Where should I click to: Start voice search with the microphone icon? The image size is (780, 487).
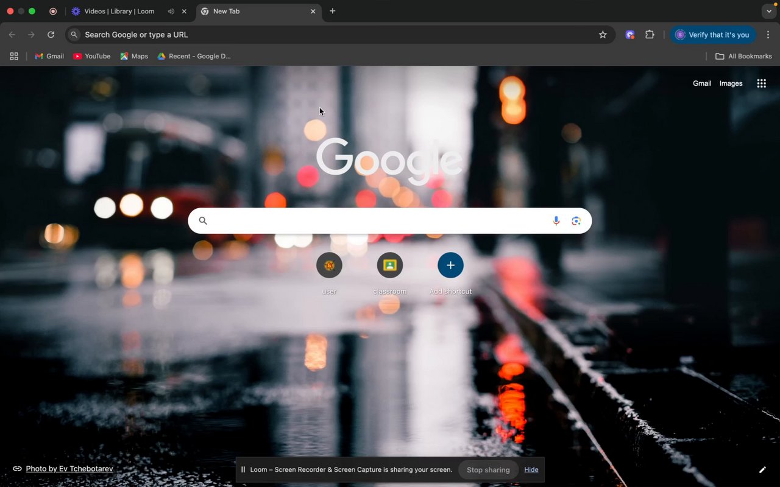(x=556, y=221)
